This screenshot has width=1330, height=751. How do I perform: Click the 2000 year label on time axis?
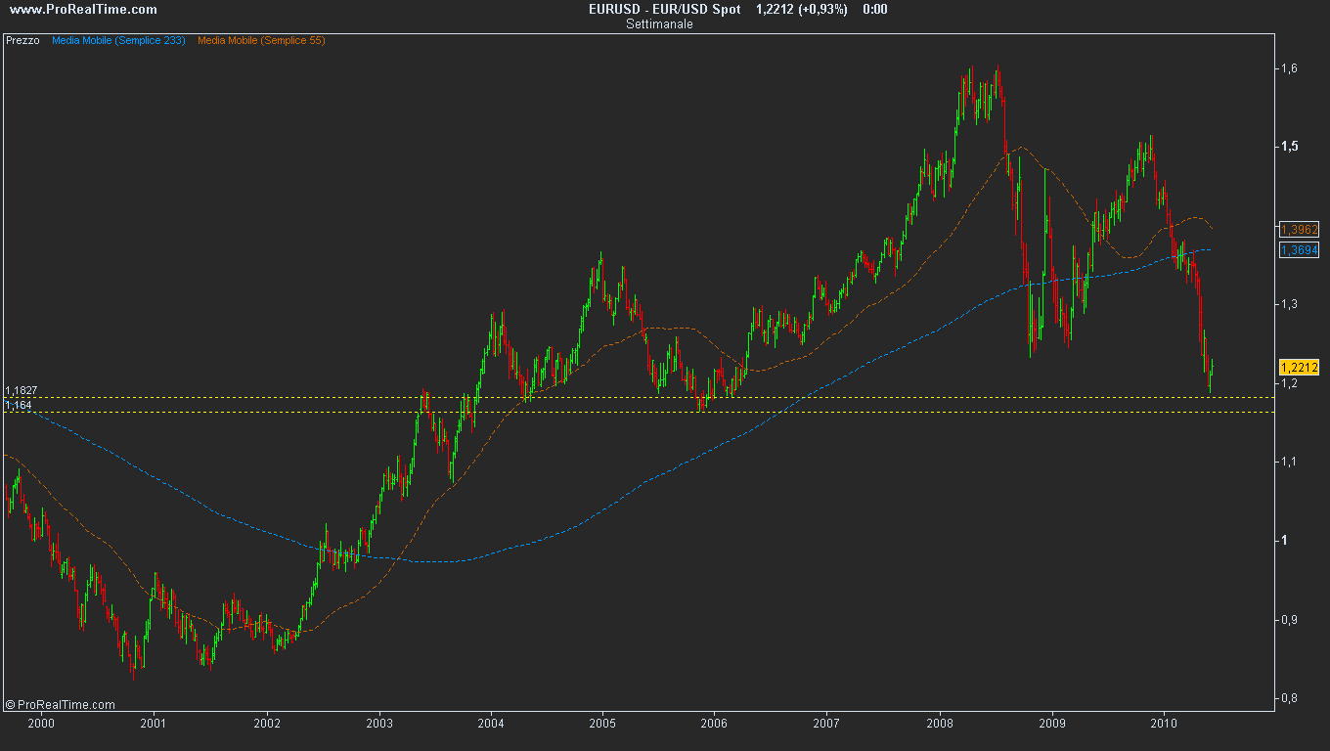40,725
